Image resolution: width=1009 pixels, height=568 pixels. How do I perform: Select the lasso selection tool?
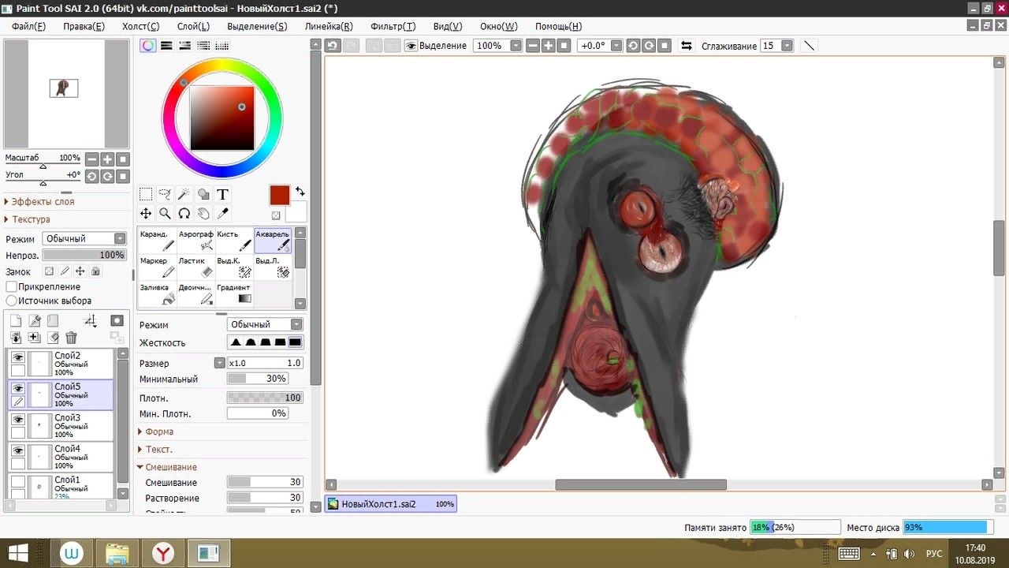pyautogui.click(x=165, y=194)
